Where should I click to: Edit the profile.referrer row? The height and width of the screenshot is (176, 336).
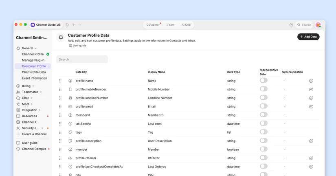click(311, 158)
